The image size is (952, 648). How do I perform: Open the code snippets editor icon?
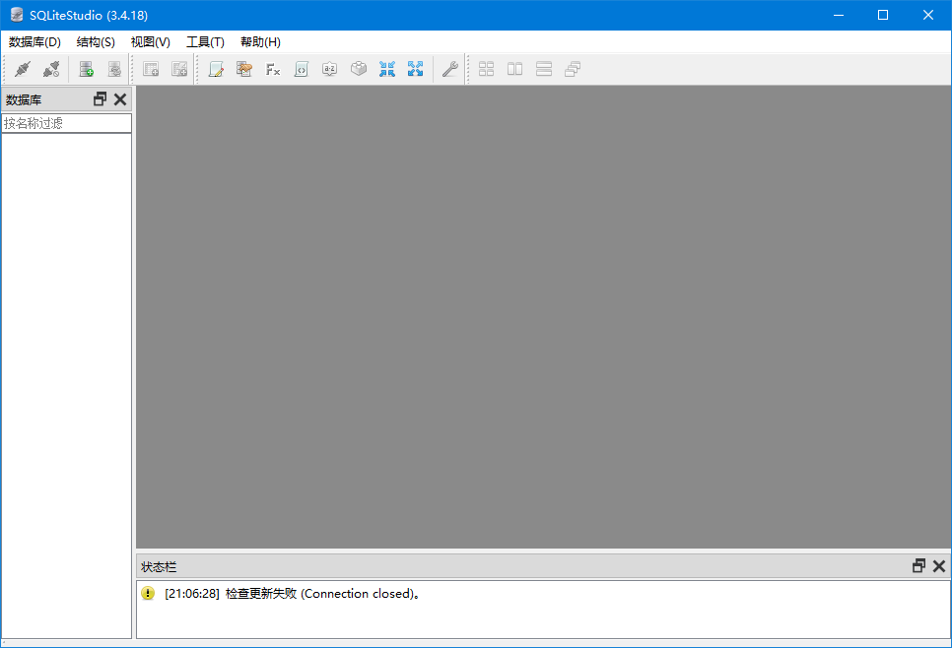(x=302, y=69)
